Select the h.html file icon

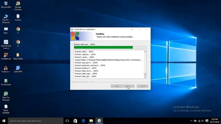click(x=18, y=18)
